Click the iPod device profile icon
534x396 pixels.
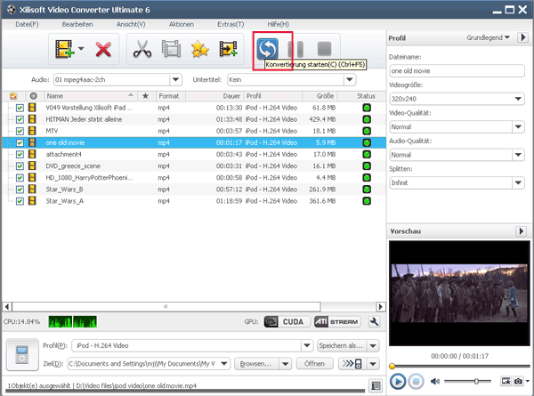pyautogui.click(x=22, y=354)
